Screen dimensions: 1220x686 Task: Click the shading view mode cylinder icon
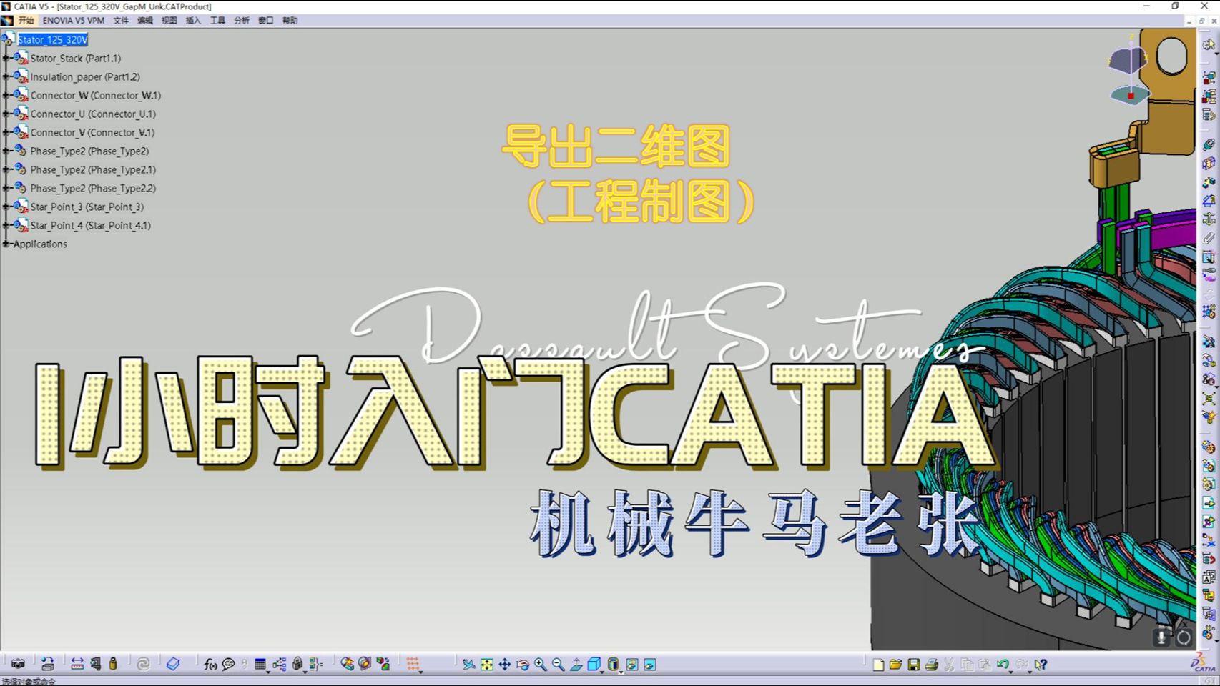(613, 664)
